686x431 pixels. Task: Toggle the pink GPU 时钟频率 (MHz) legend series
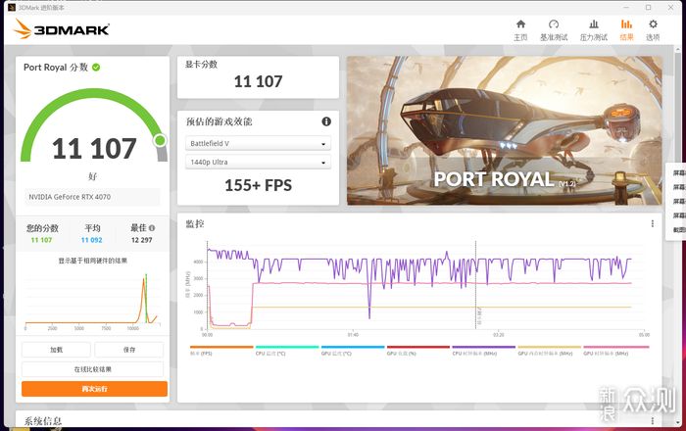point(616,350)
